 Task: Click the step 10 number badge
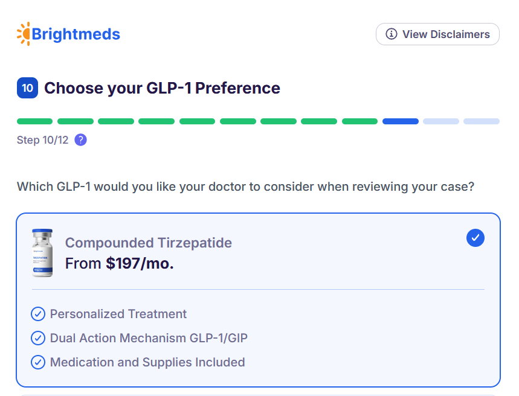pyautogui.click(x=27, y=88)
